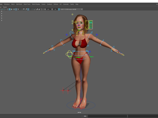Screen dimensions: 158x118
Task: Select the blue cross control by left shoulder
Action: pyautogui.click(x=97, y=35)
